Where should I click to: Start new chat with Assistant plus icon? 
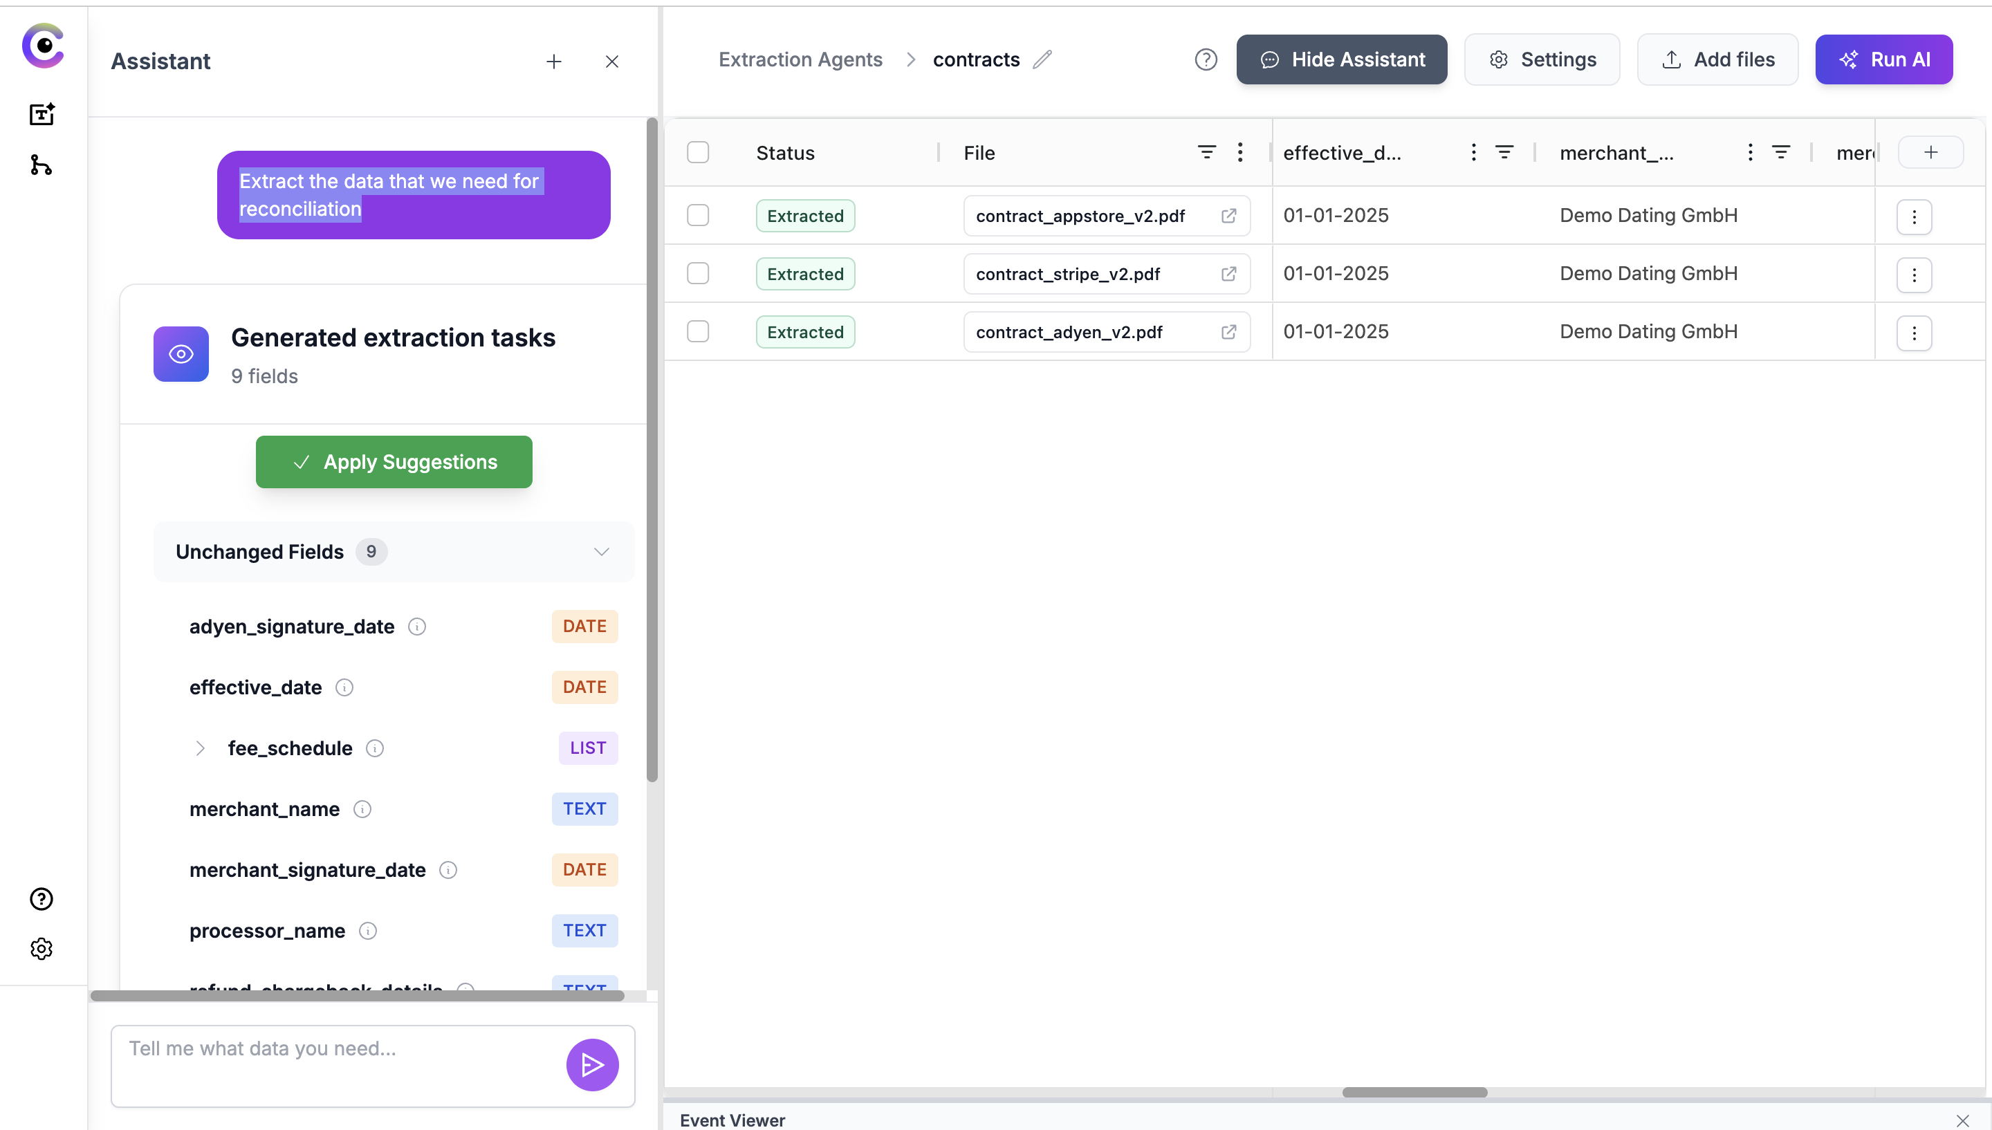click(x=553, y=62)
